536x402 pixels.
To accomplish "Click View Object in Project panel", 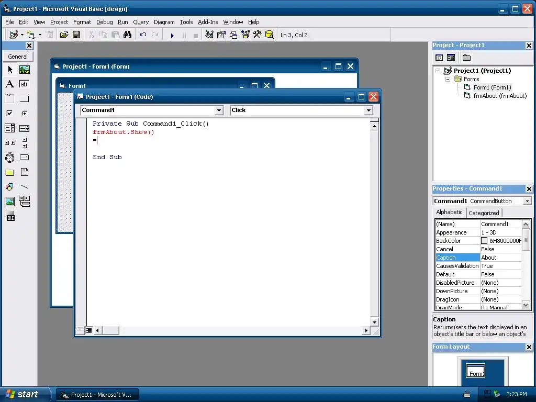I will tap(451, 58).
